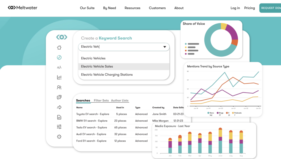The width and height of the screenshot is (281, 159).
Task: Click the Podcasts legend yellow dot
Action: [x=233, y=113]
